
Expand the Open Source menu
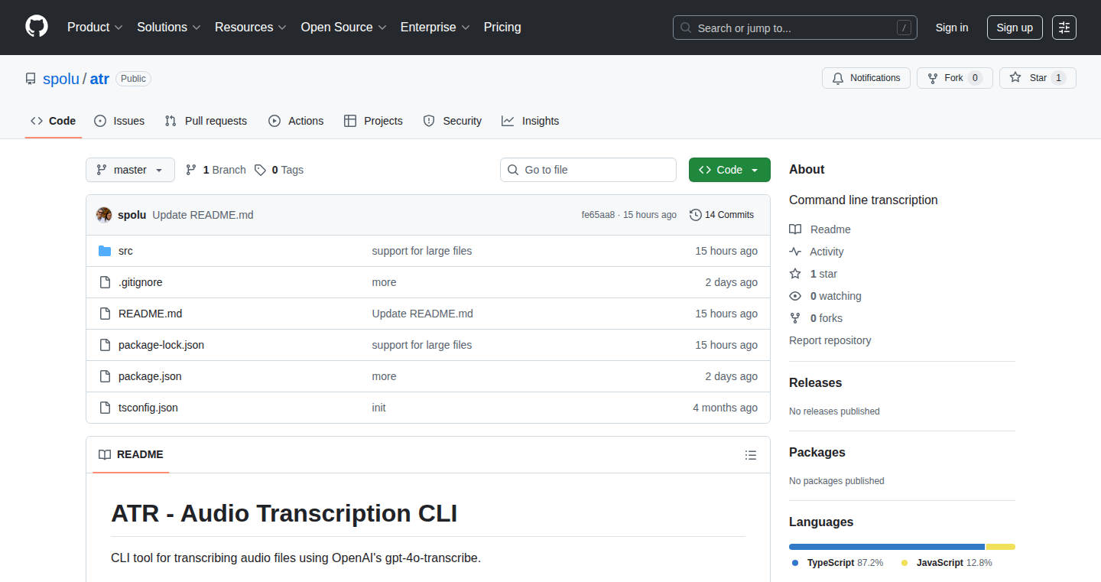point(343,27)
